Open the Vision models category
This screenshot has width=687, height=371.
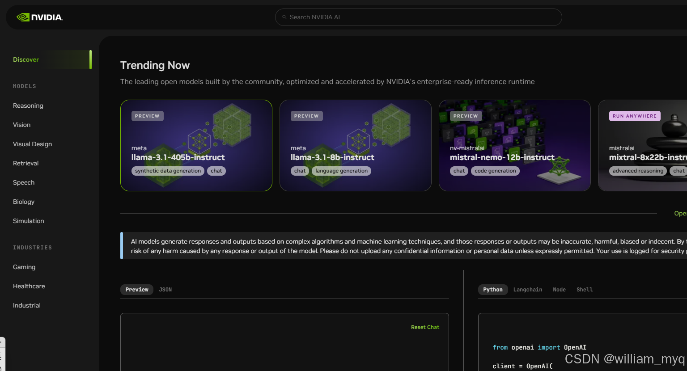click(22, 125)
